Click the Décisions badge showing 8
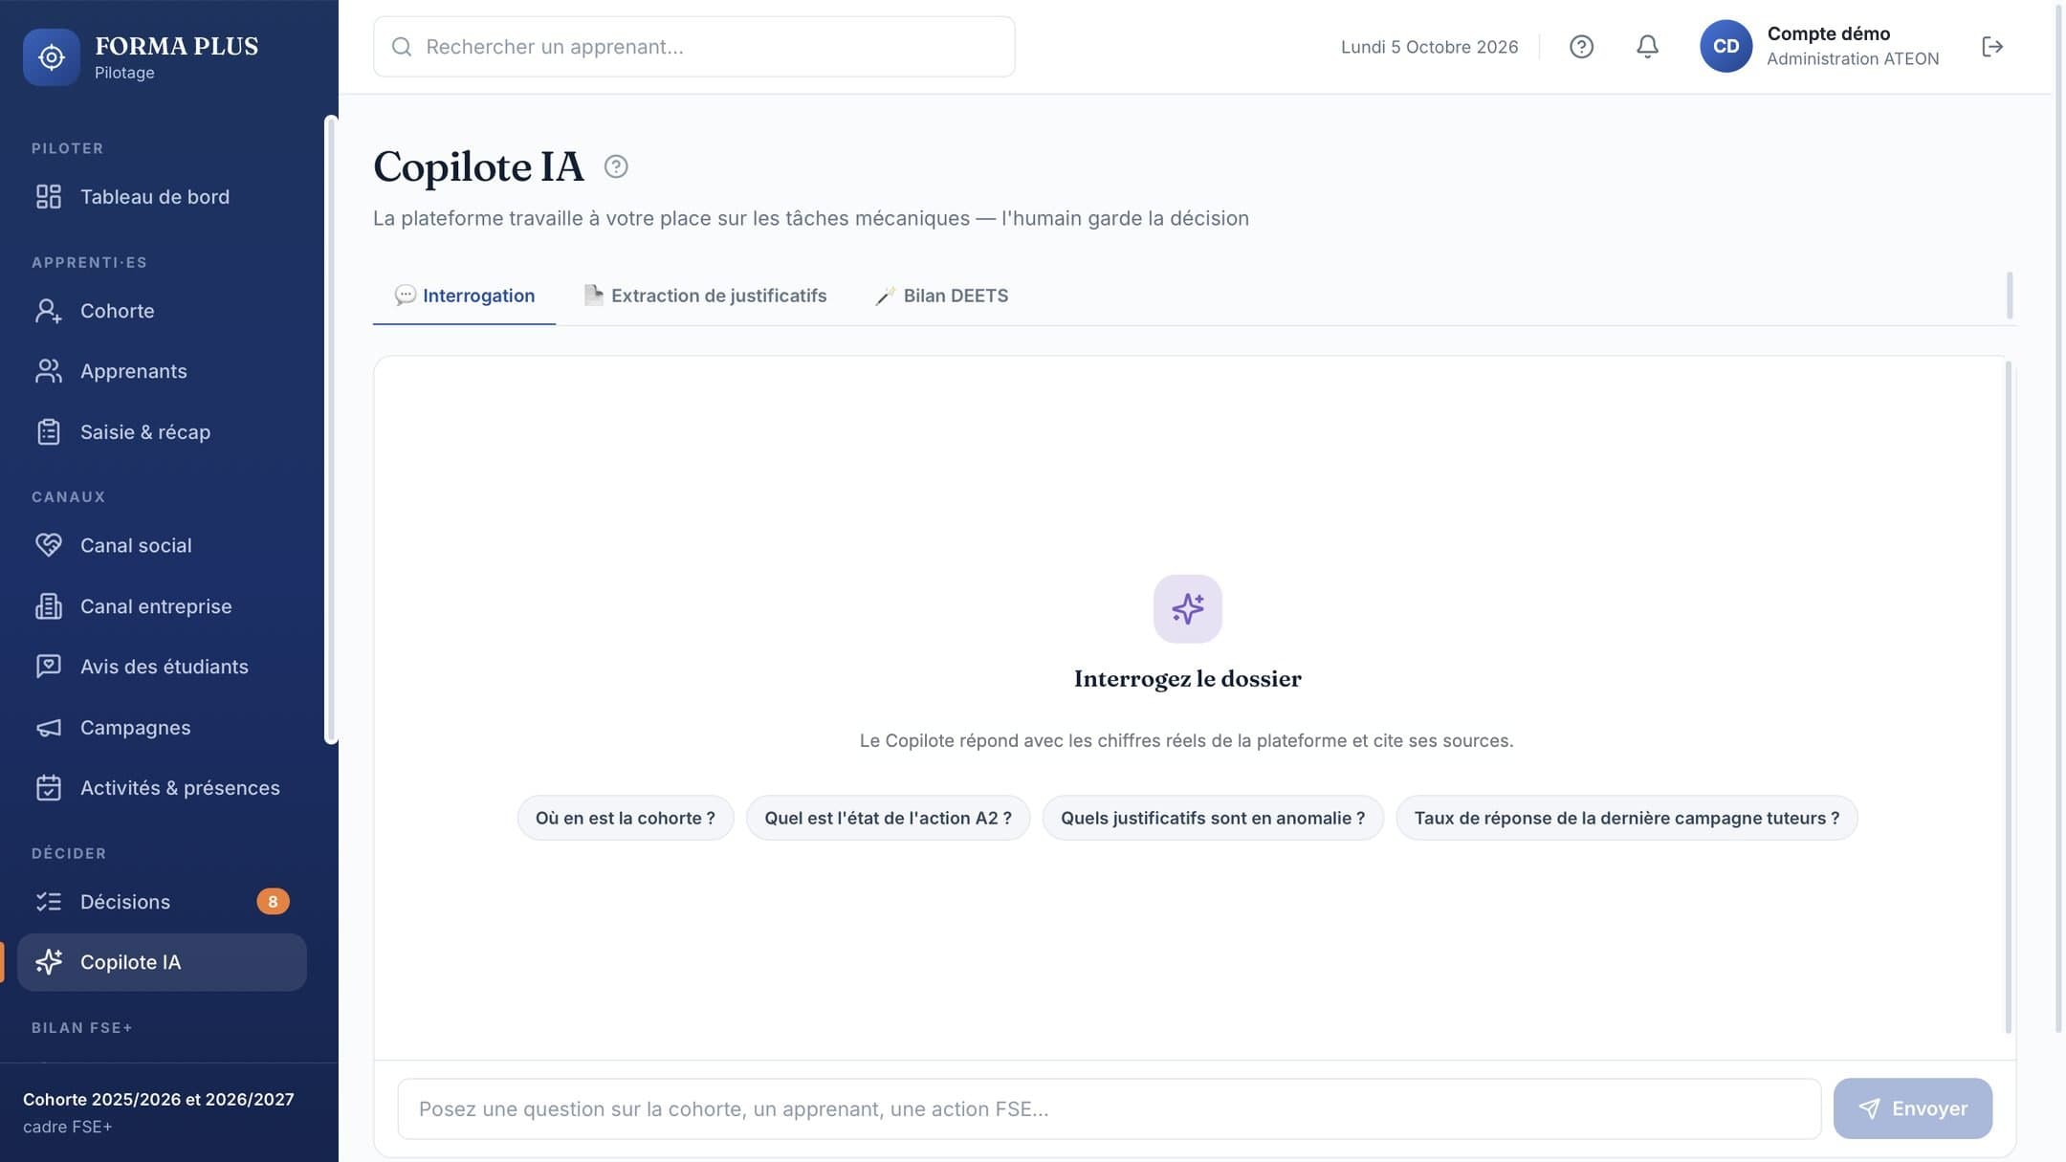Image resolution: width=2066 pixels, height=1162 pixels. [273, 902]
